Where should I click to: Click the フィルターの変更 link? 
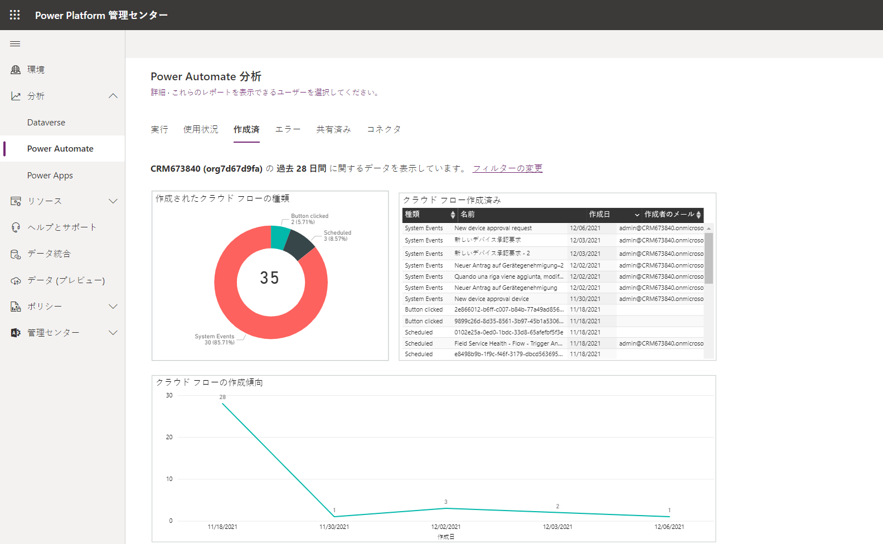[507, 168]
